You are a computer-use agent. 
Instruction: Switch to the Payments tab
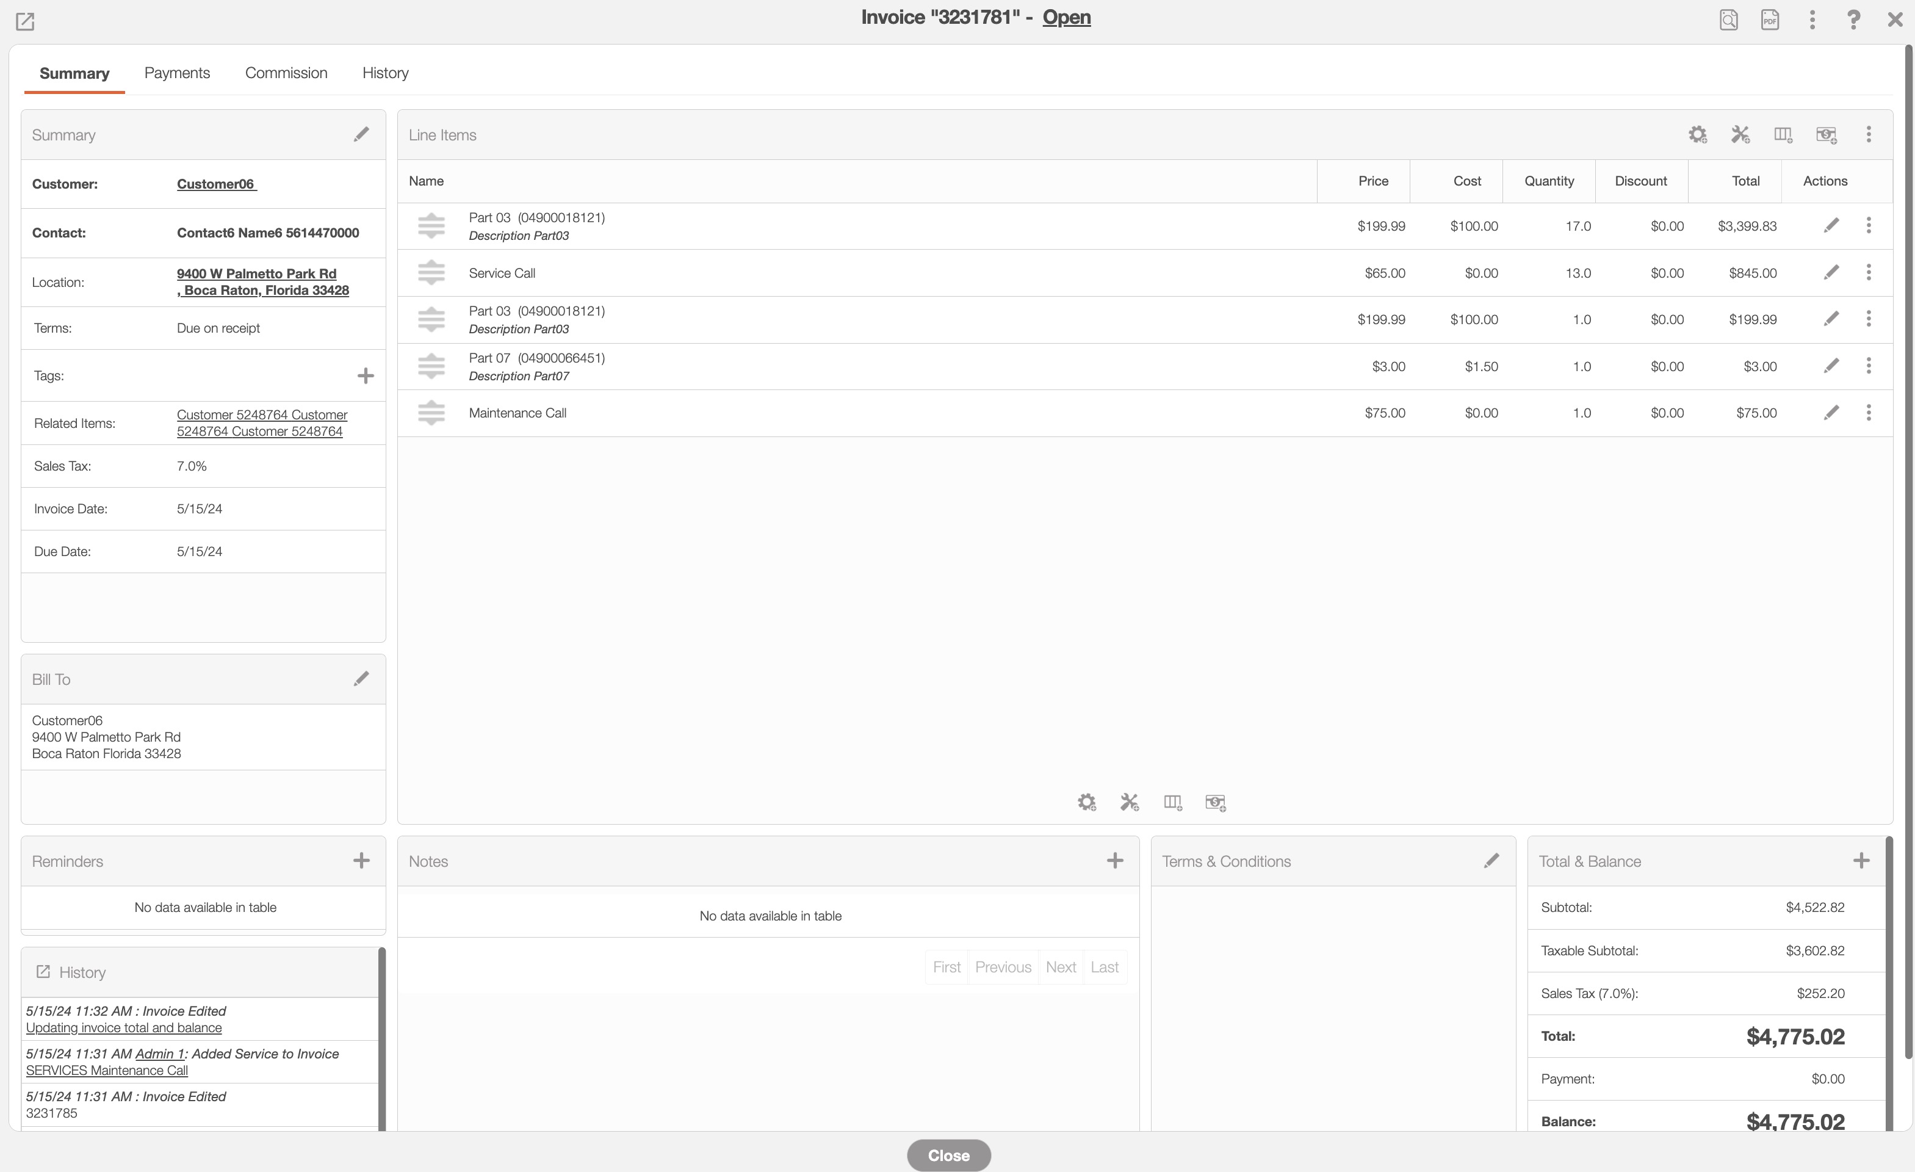point(177,73)
